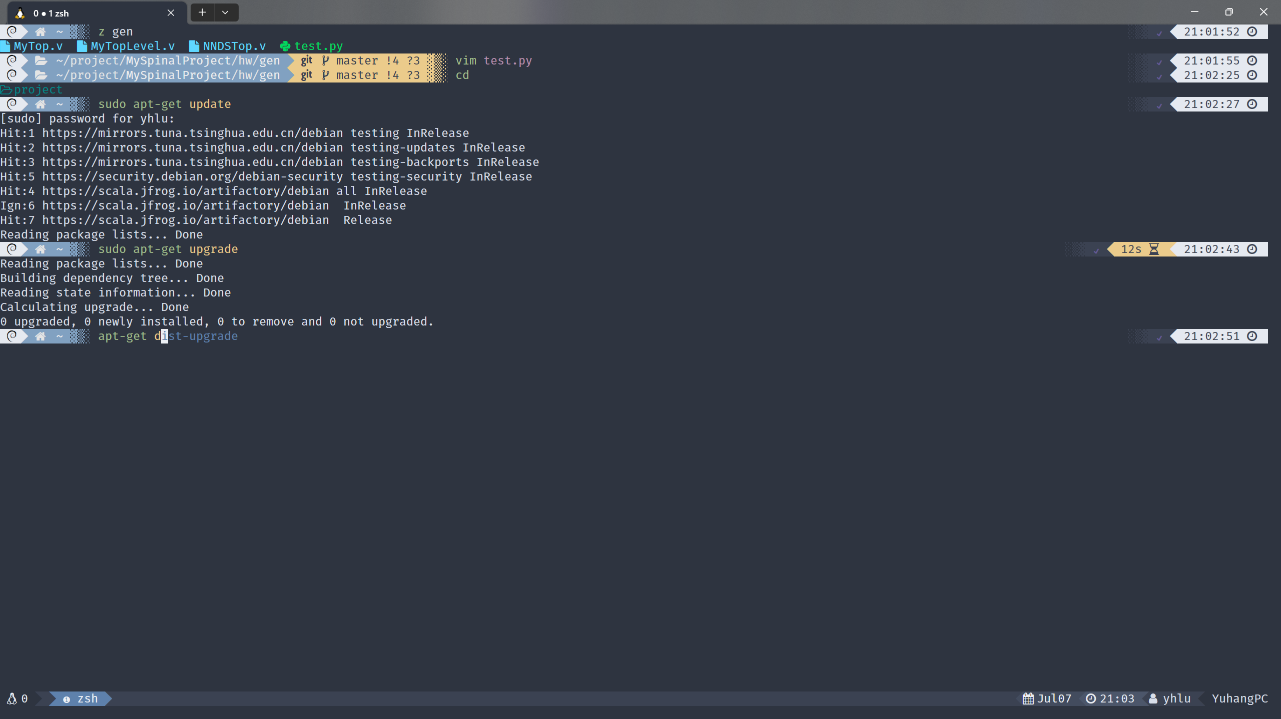1281x719 pixels.
Task: Click the calendar icon near Jul07
Action: coord(1028,698)
